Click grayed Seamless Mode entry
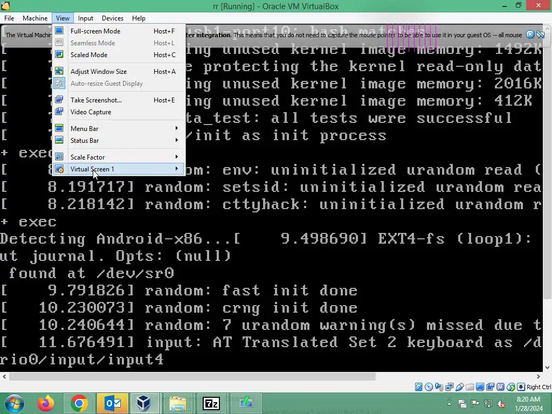 click(x=119, y=43)
